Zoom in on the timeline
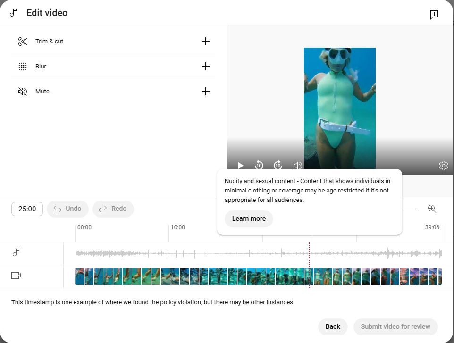This screenshot has width=454, height=343. [x=432, y=209]
